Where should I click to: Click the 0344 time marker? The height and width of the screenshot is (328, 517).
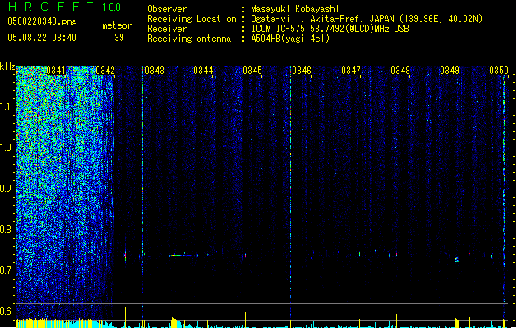coord(203,71)
